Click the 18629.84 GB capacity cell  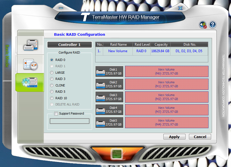coord(160,51)
